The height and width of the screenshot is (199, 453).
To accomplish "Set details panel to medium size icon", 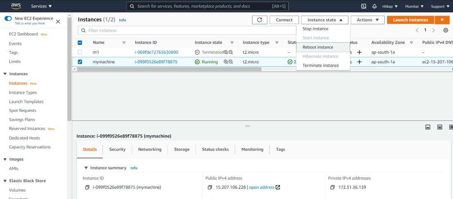I will click(x=440, y=127).
